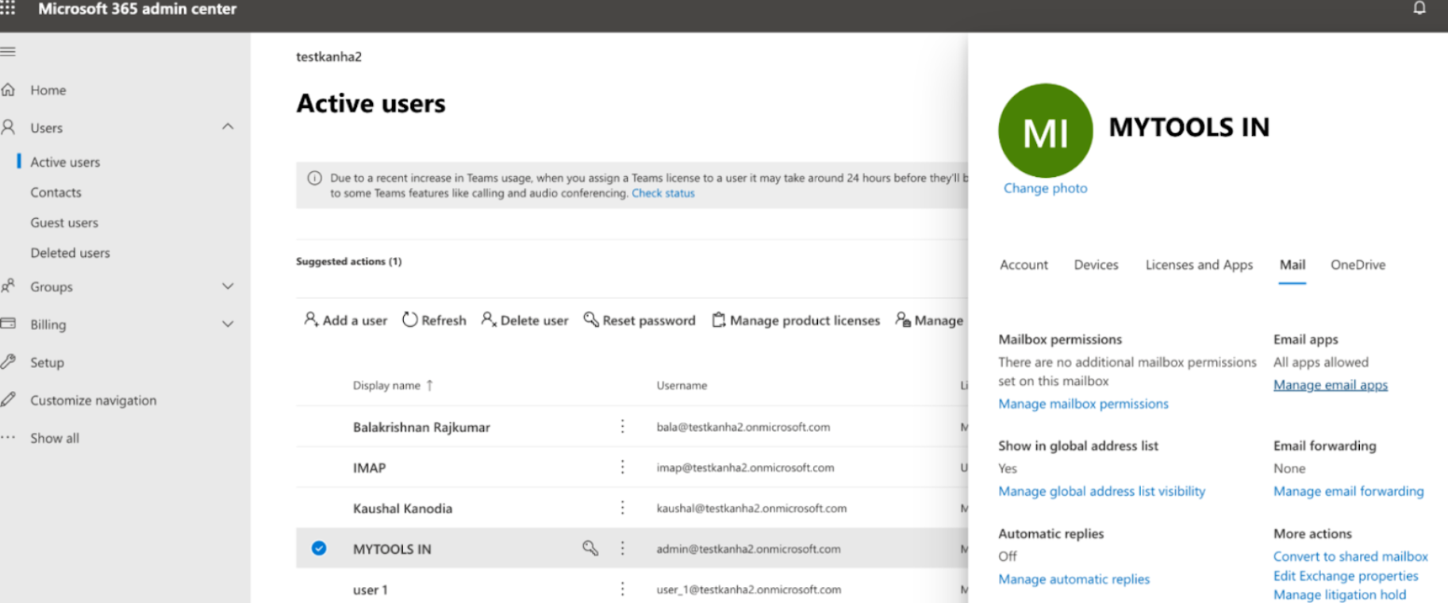Image resolution: width=1448 pixels, height=603 pixels.
Task: Open more actions for IMAP user
Action: click(623, 467)
